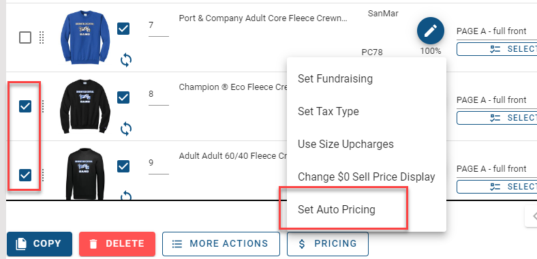The height and width of the screenshot is (259, 537).
Task: Click refresh arrows icon on Champion Eco Fleece row
Action: coord(126,129)
